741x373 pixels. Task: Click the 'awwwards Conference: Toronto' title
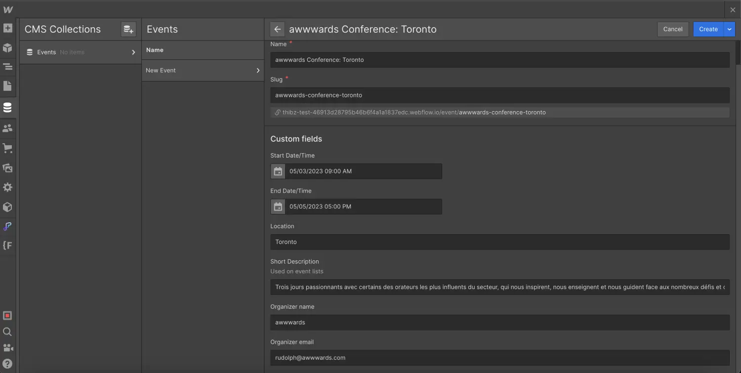[363, 29]
